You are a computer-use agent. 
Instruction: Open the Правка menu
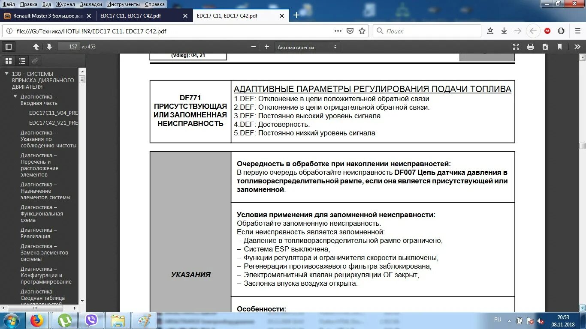pos(28,4)
